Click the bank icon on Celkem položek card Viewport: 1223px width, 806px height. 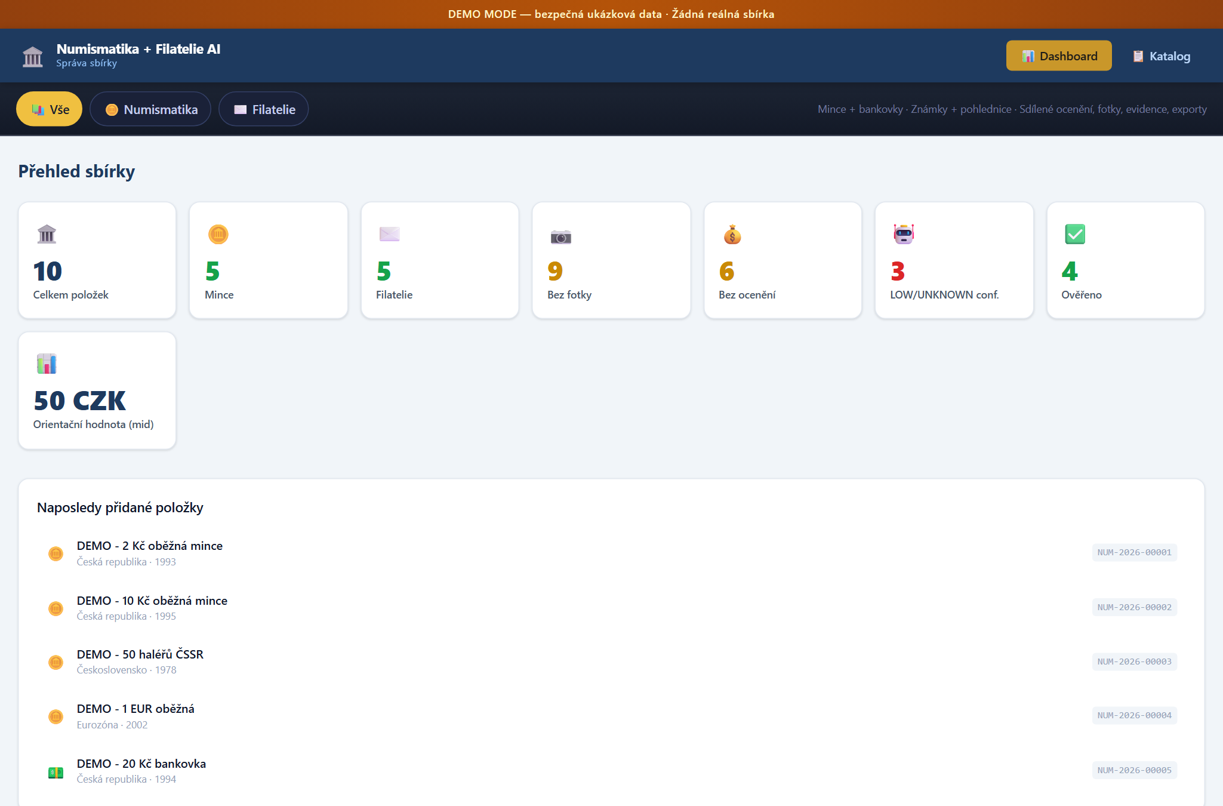(x=47, y=234)
